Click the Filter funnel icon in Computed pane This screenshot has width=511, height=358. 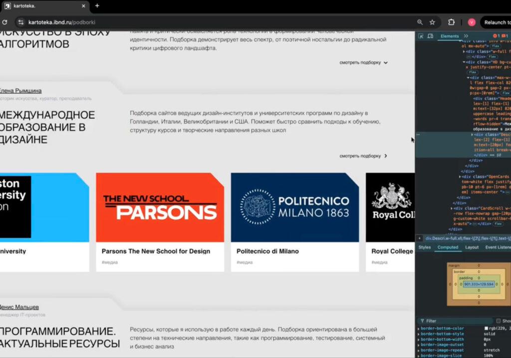coord(422,321)
